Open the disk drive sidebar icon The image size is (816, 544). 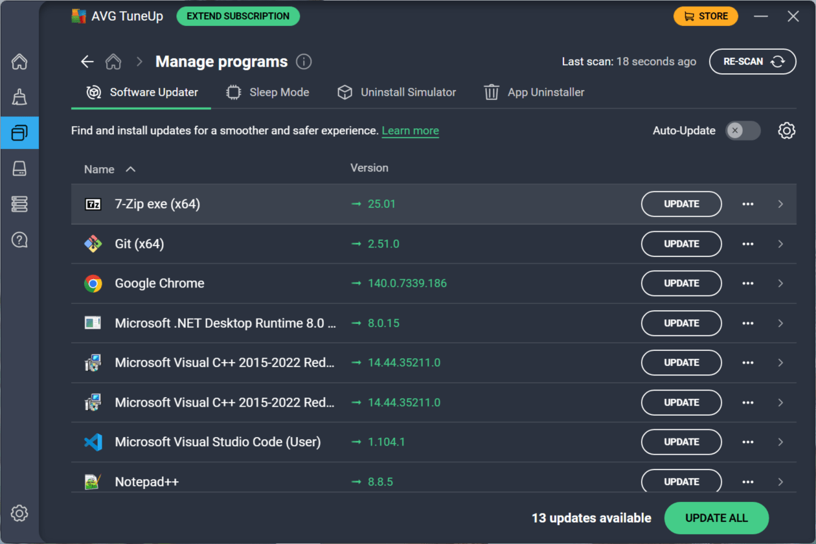pyautogui.click(x=19, y=169)
